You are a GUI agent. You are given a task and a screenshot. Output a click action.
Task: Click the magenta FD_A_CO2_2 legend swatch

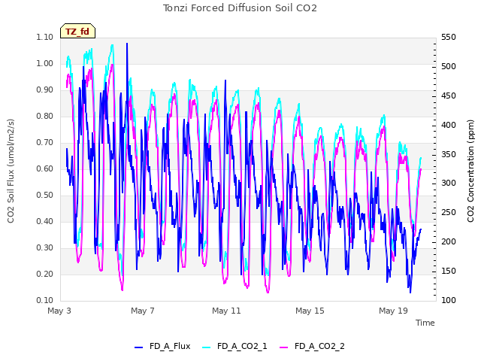click(284, 347)
